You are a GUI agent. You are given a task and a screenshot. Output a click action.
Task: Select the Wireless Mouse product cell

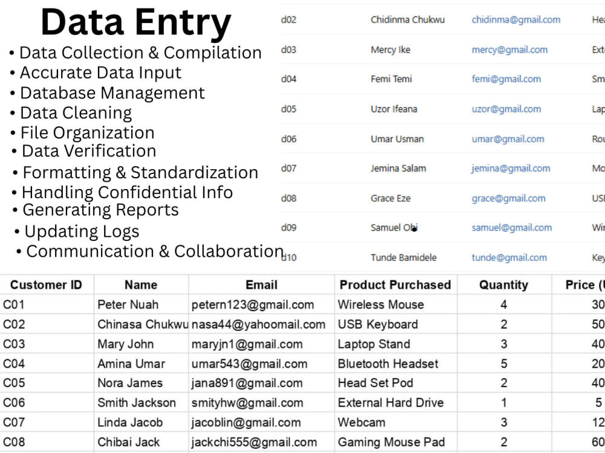click(x=396, y=304)
